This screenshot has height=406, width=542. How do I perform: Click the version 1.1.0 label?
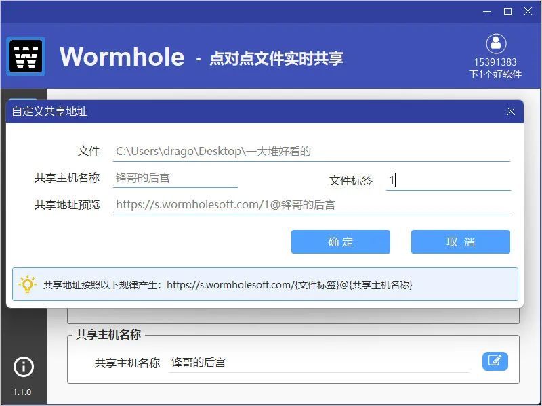(x=22, y=392)
